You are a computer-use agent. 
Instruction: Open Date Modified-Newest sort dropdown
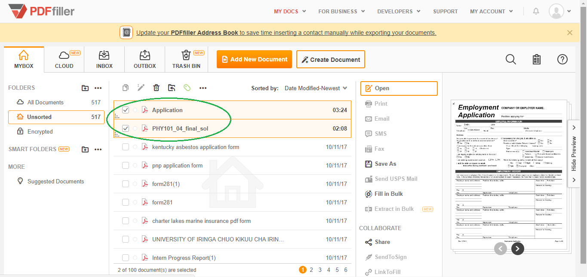coord(316,88)
